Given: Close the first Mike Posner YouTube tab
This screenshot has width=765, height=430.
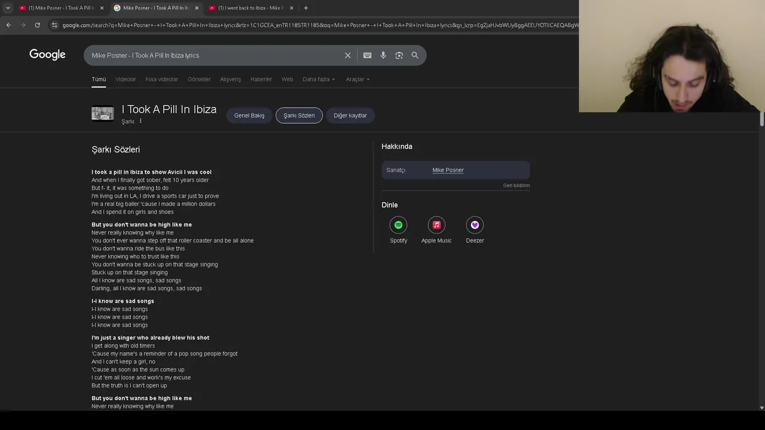Looking at the screenshot, I should [102, 8].
